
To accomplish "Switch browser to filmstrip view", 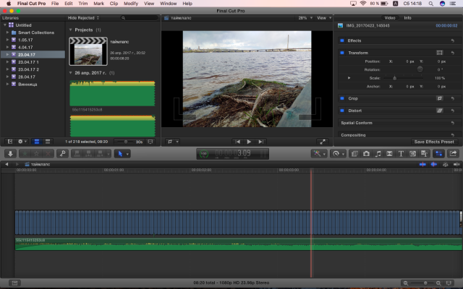I will (x=37, y=142).
